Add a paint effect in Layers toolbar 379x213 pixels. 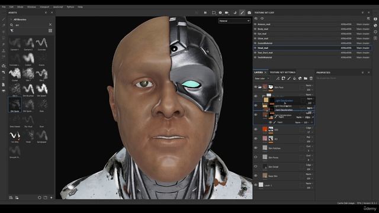click(x=278, y=79)
